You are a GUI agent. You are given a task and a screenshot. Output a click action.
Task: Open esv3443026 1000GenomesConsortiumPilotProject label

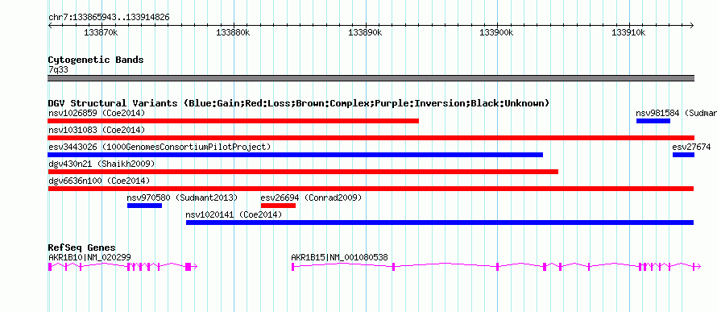(x=160, y=147)
